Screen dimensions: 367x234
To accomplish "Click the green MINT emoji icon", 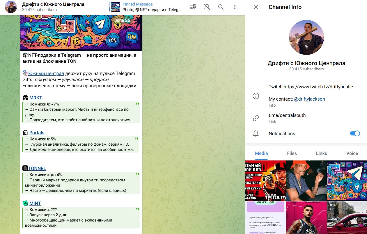I will (x=25, y=203).
